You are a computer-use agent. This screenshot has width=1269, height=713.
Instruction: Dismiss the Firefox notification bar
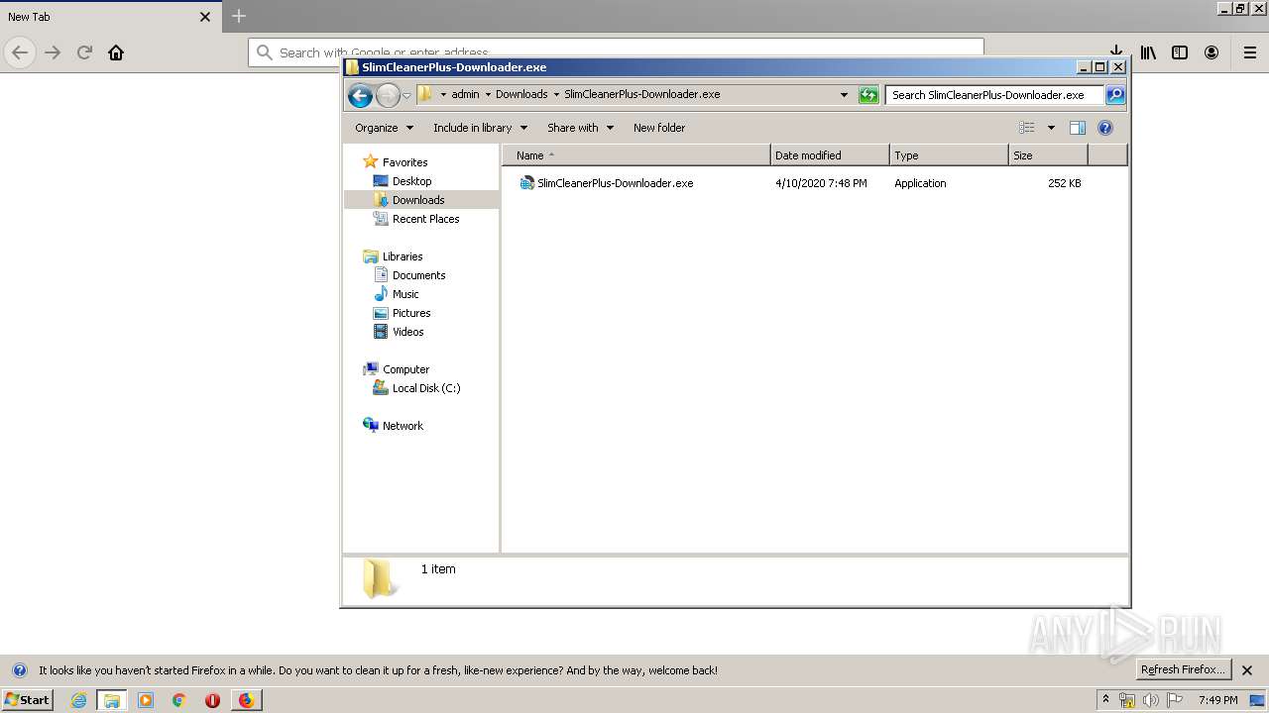[x=1247, y=670]
